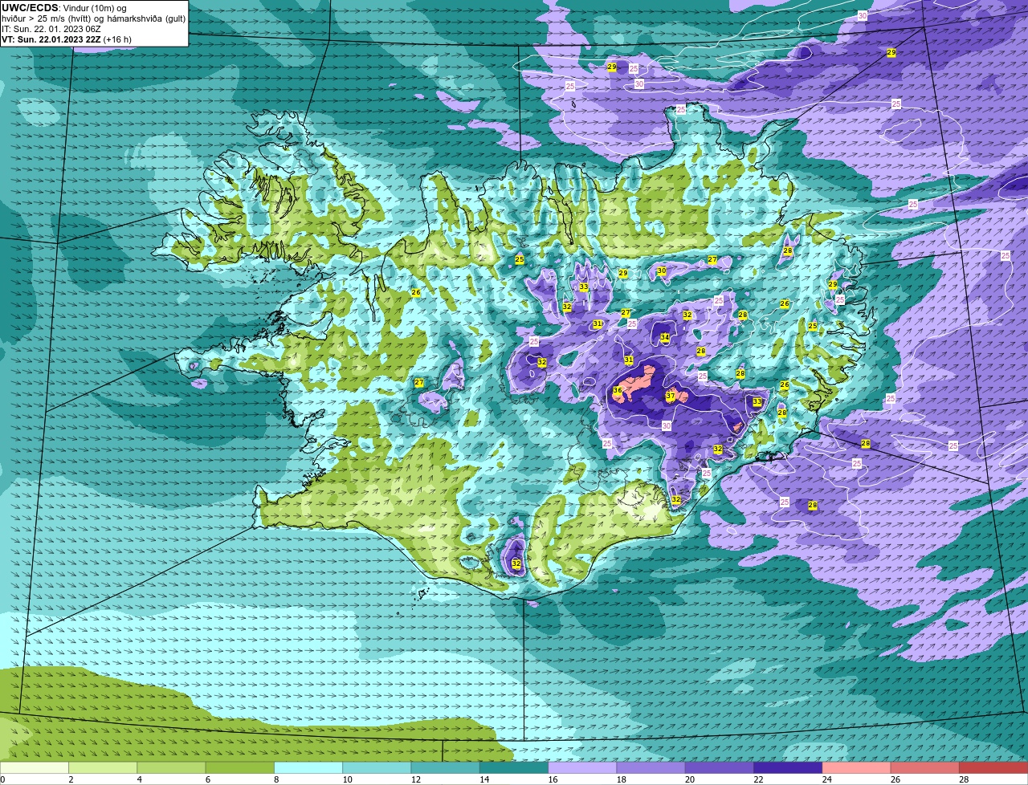Click the title line "UWC/ECDS: Vindur (10m) og"

[64, 8]
